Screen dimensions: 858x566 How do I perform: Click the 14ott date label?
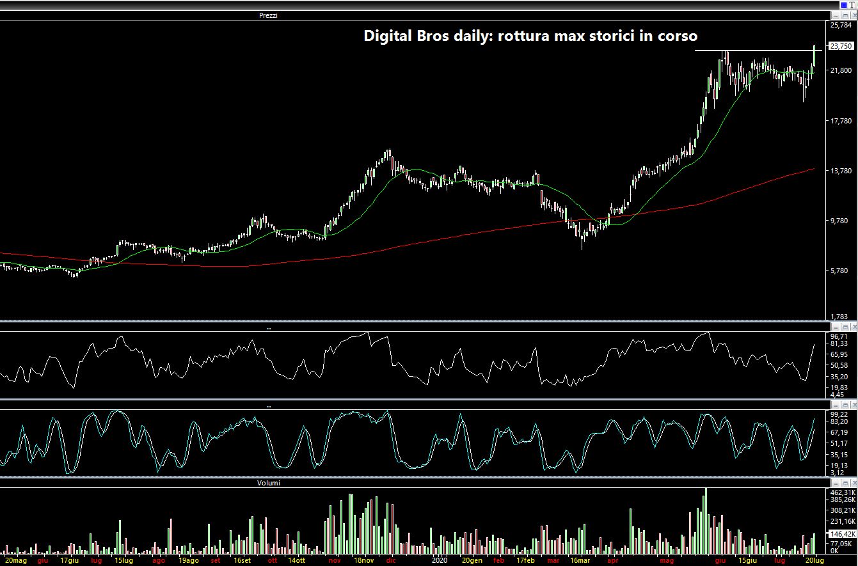tap(296, 560)
